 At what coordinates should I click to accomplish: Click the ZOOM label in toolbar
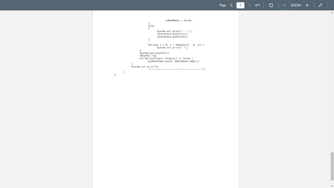[296, 5]
